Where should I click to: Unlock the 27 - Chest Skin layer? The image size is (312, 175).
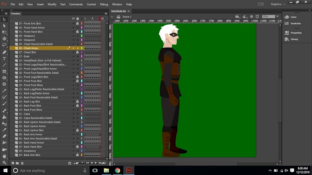tap(78, 52)
